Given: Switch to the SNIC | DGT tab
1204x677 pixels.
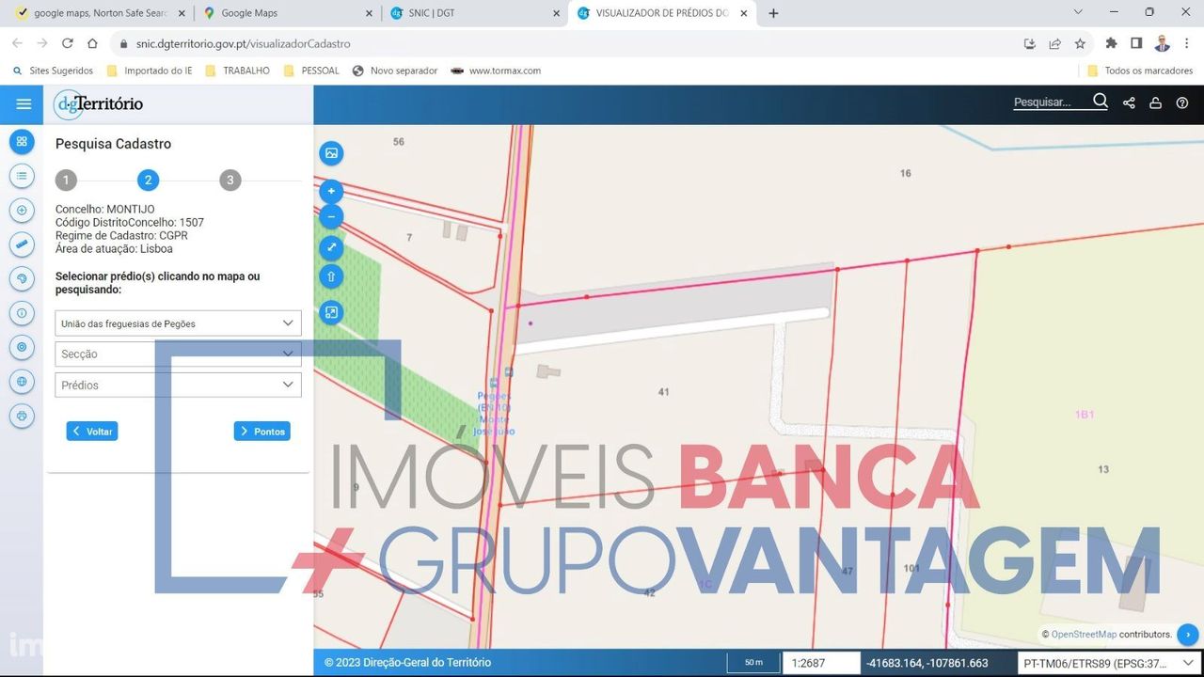Looking at the screenshot, I should coord(474,13).
